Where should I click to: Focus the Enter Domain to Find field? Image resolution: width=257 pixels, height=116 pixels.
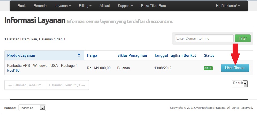[x=204, y=38]
